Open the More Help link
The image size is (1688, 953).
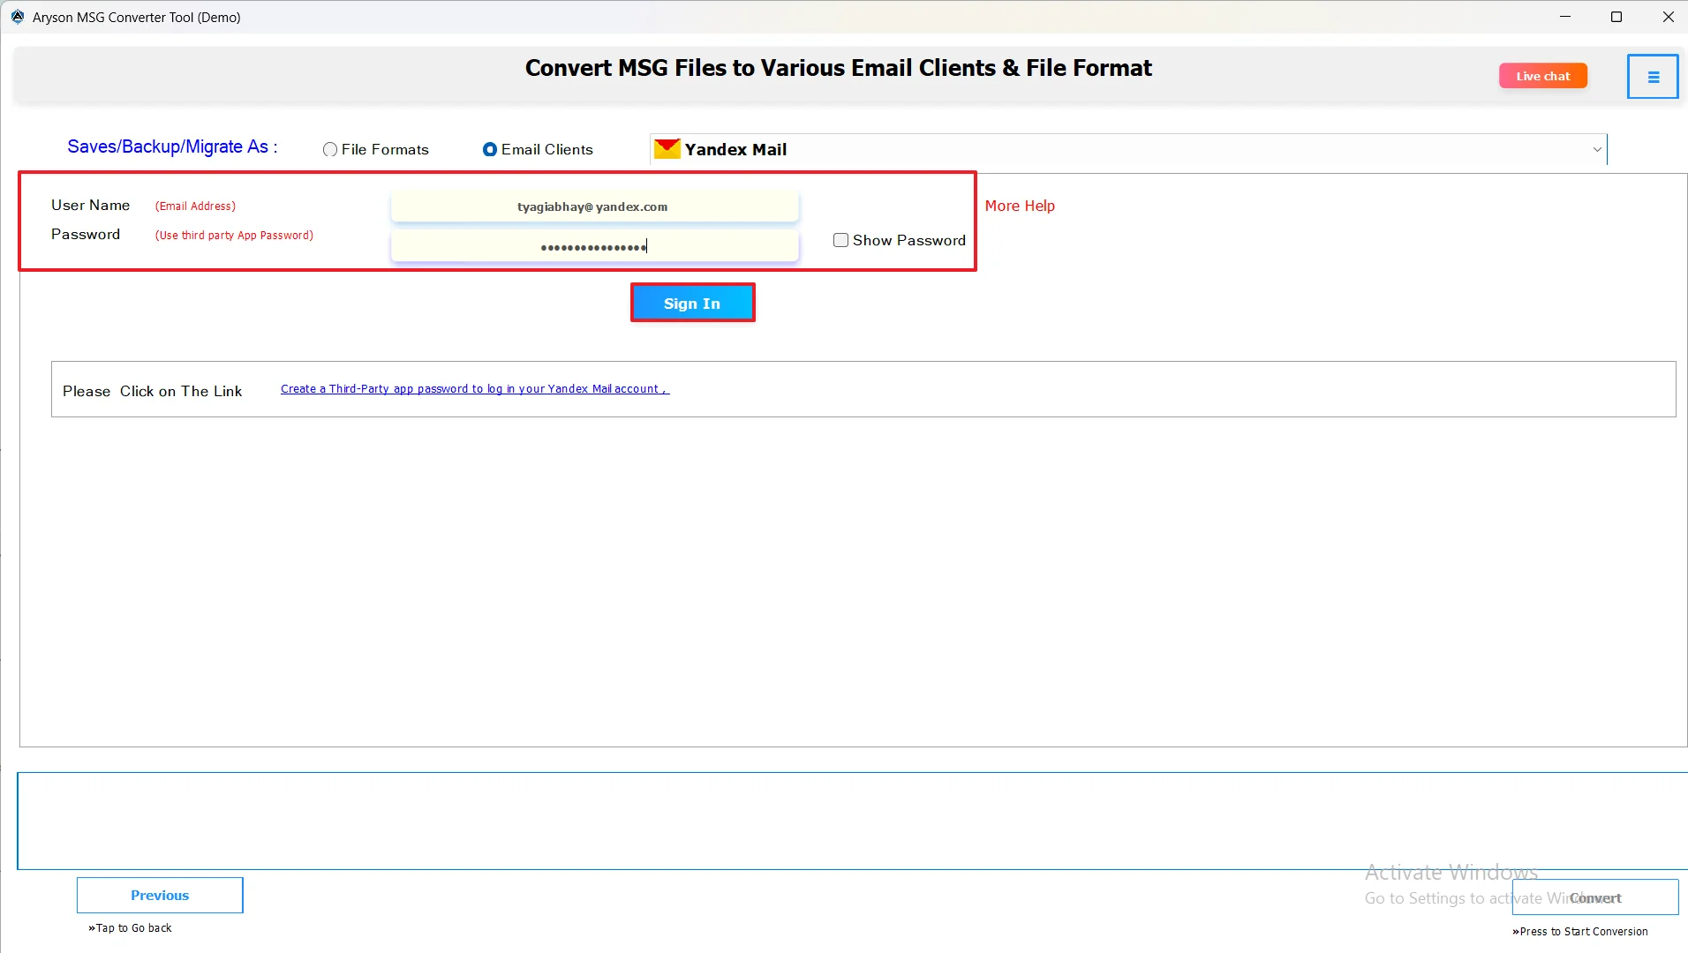point(1020,206)
